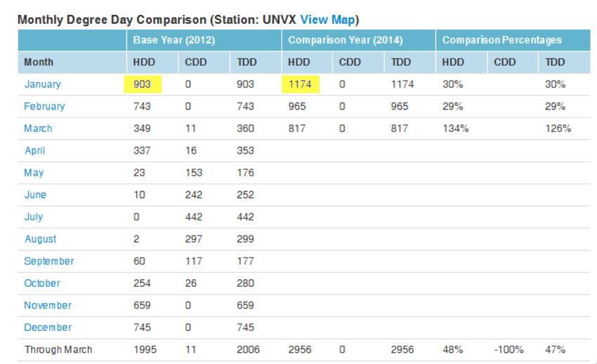Select the 47% TDD total percentage
This screenshot has height=364, width=597.
tap(555, 349)
